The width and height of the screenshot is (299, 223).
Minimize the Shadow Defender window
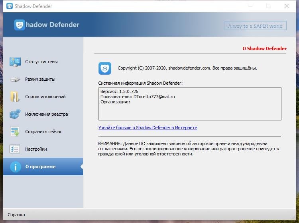pos(250,6)
